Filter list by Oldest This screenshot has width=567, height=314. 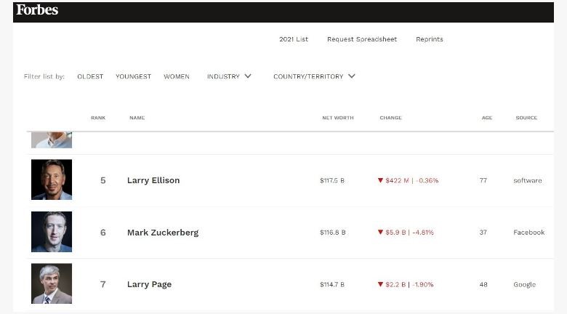[90, 77]
